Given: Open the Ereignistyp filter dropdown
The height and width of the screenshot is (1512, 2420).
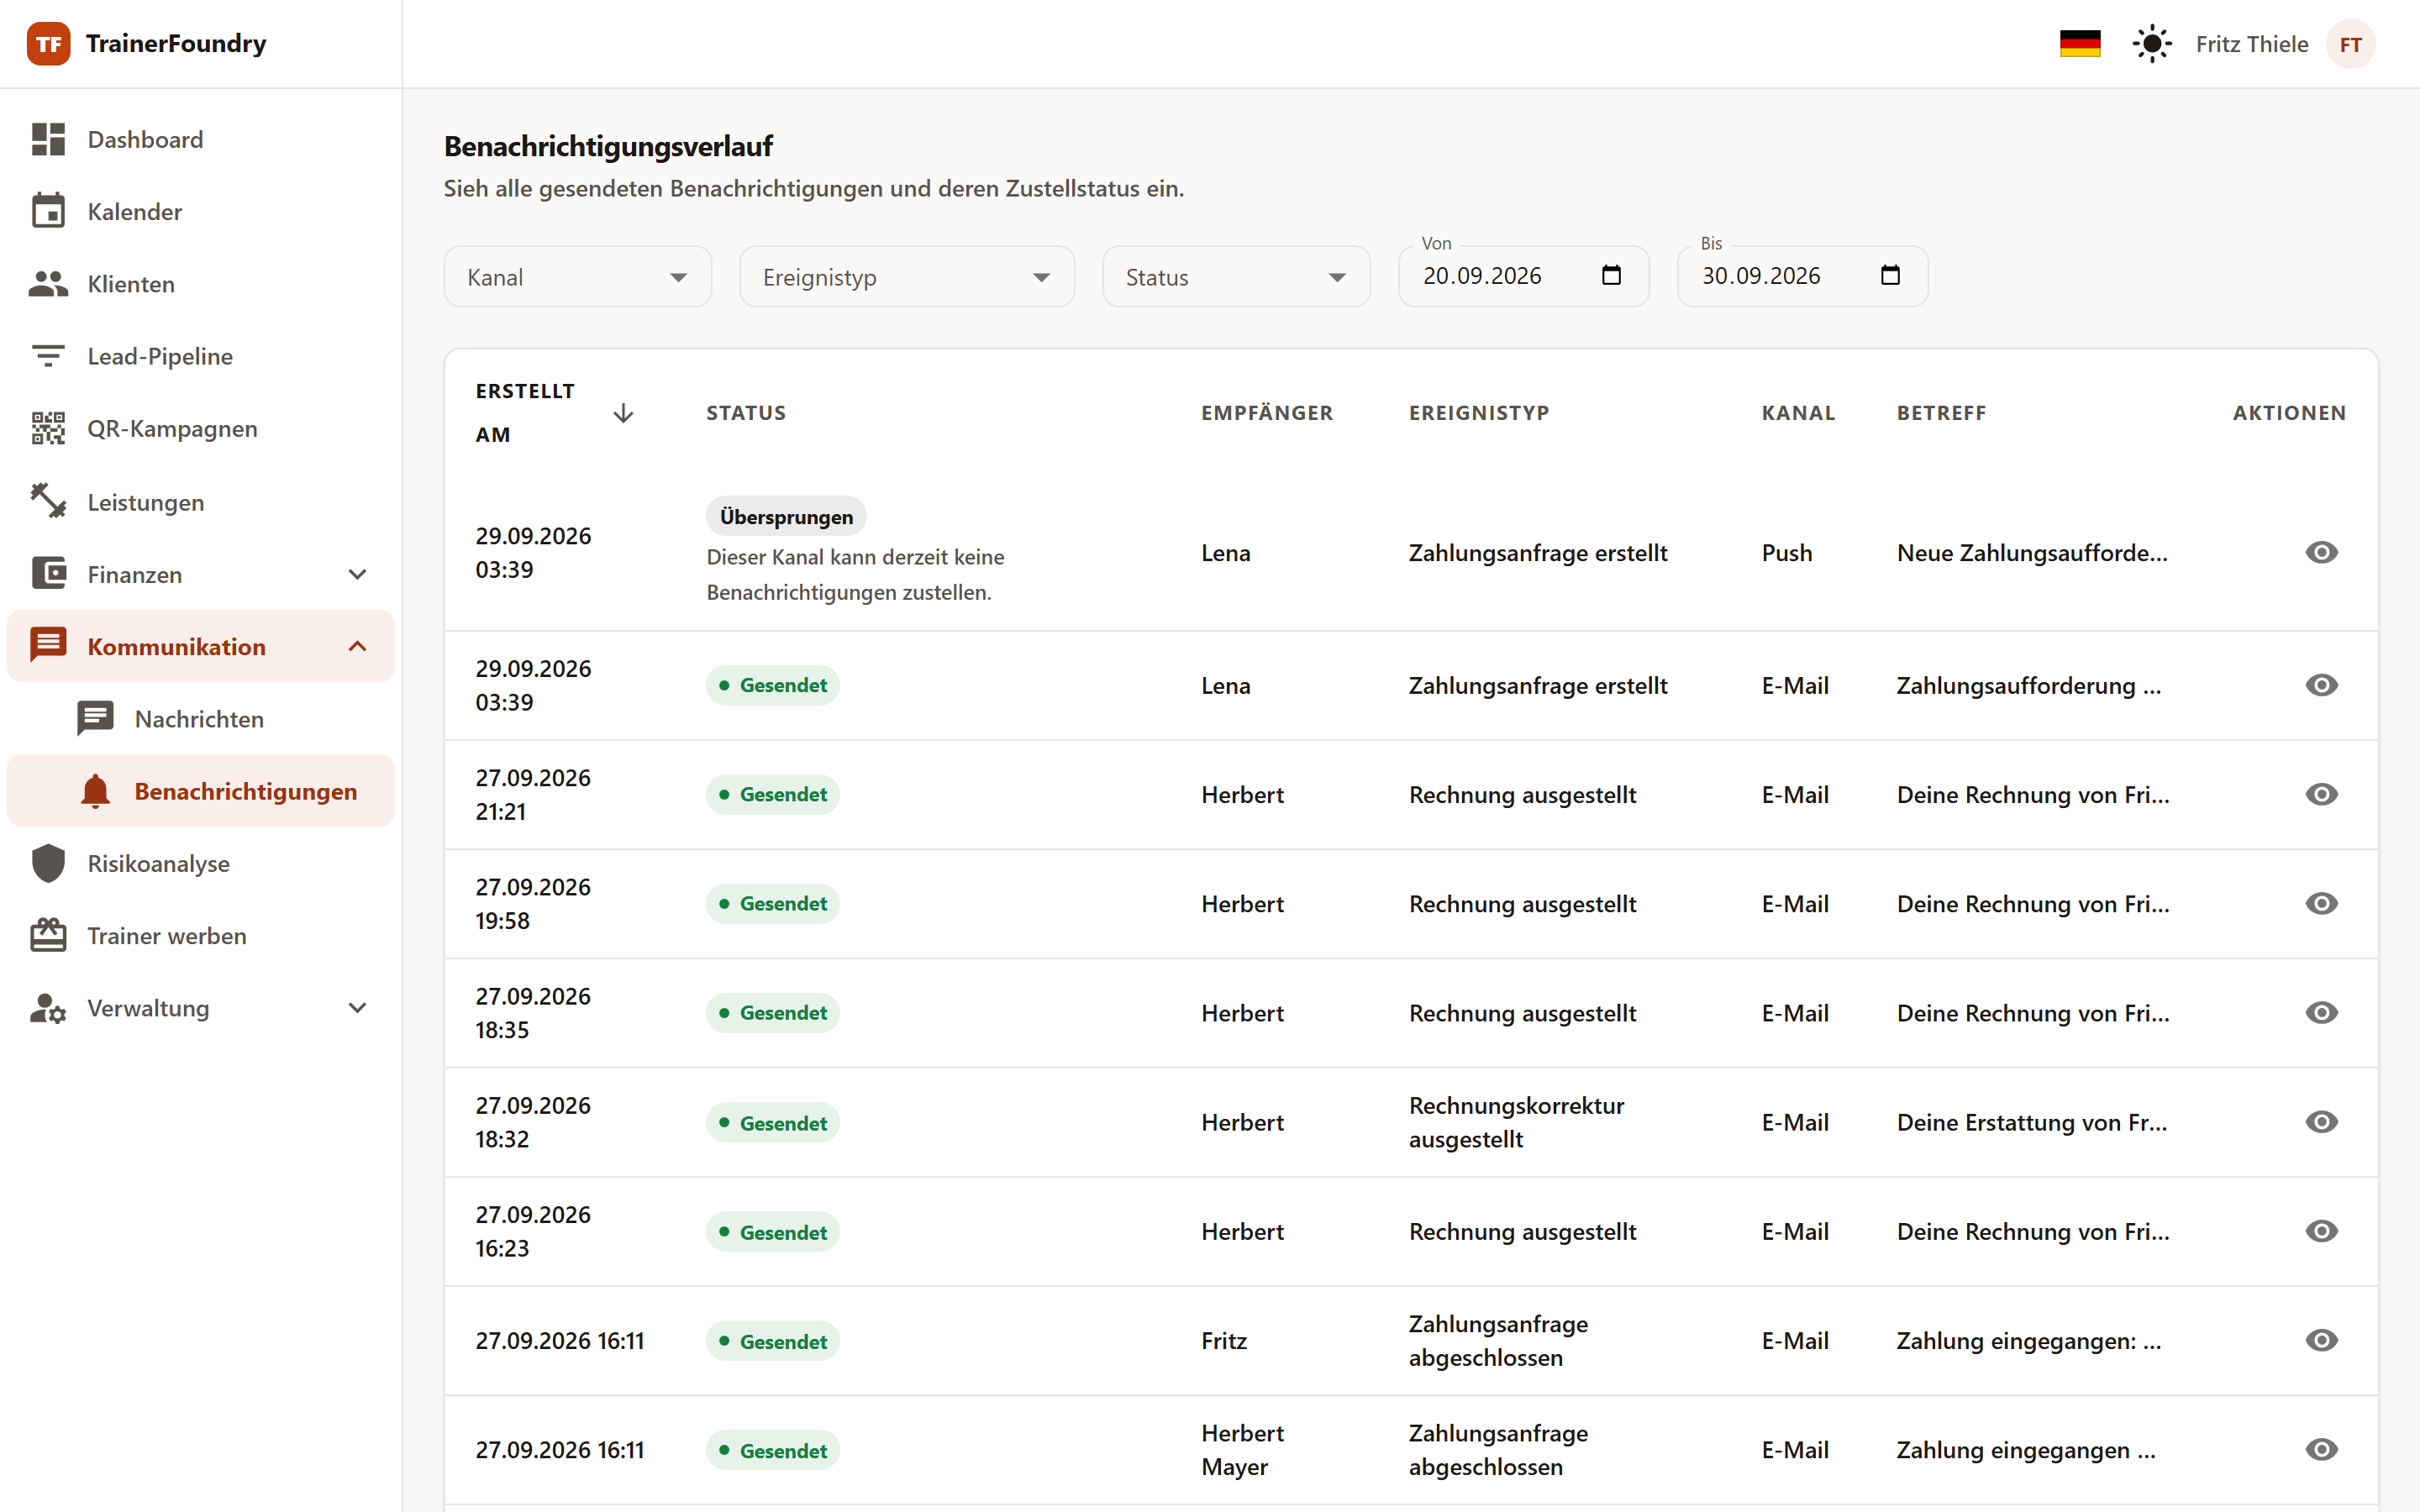Looking at the screenshot, I should [907, 277].
